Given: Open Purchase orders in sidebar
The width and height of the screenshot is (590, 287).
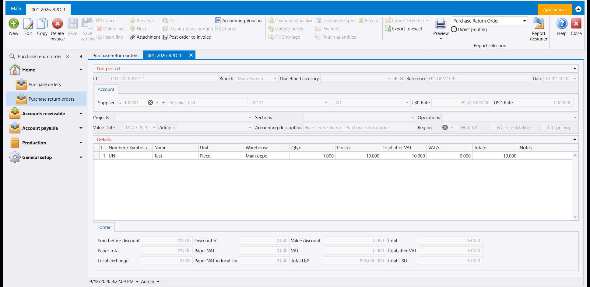Looking at the screenshot, I should point(45,84).
